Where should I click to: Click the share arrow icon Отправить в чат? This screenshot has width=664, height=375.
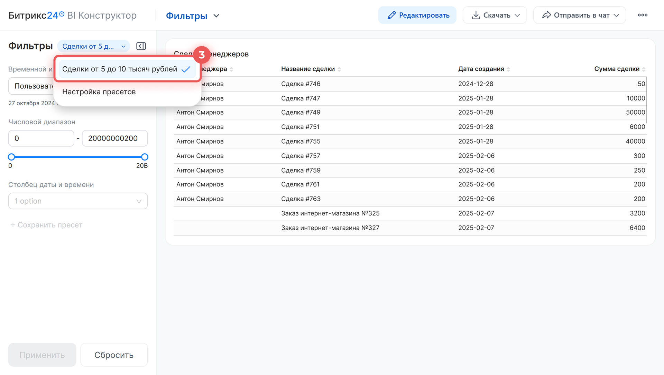coord(546,15)
